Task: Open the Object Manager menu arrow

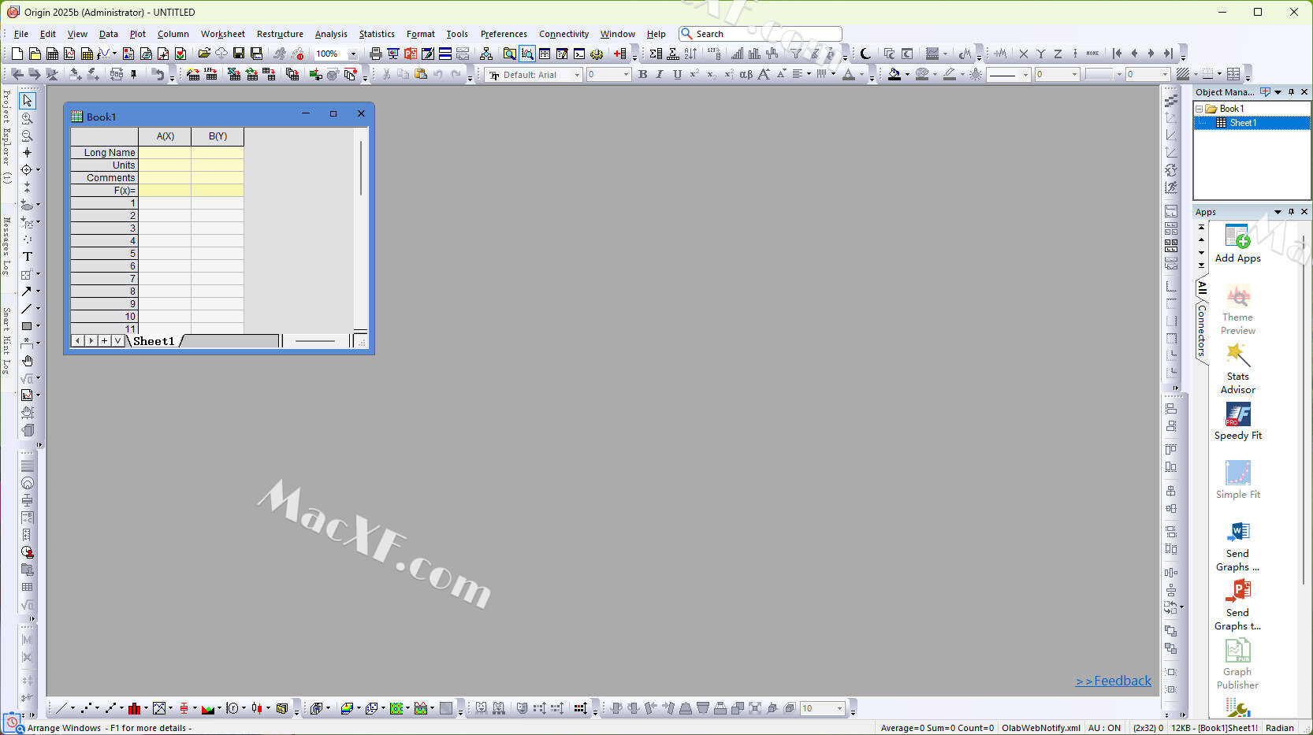Action: [x=1278, y=92]
